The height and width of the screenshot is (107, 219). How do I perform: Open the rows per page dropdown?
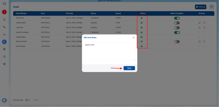(x=28, y=100)
